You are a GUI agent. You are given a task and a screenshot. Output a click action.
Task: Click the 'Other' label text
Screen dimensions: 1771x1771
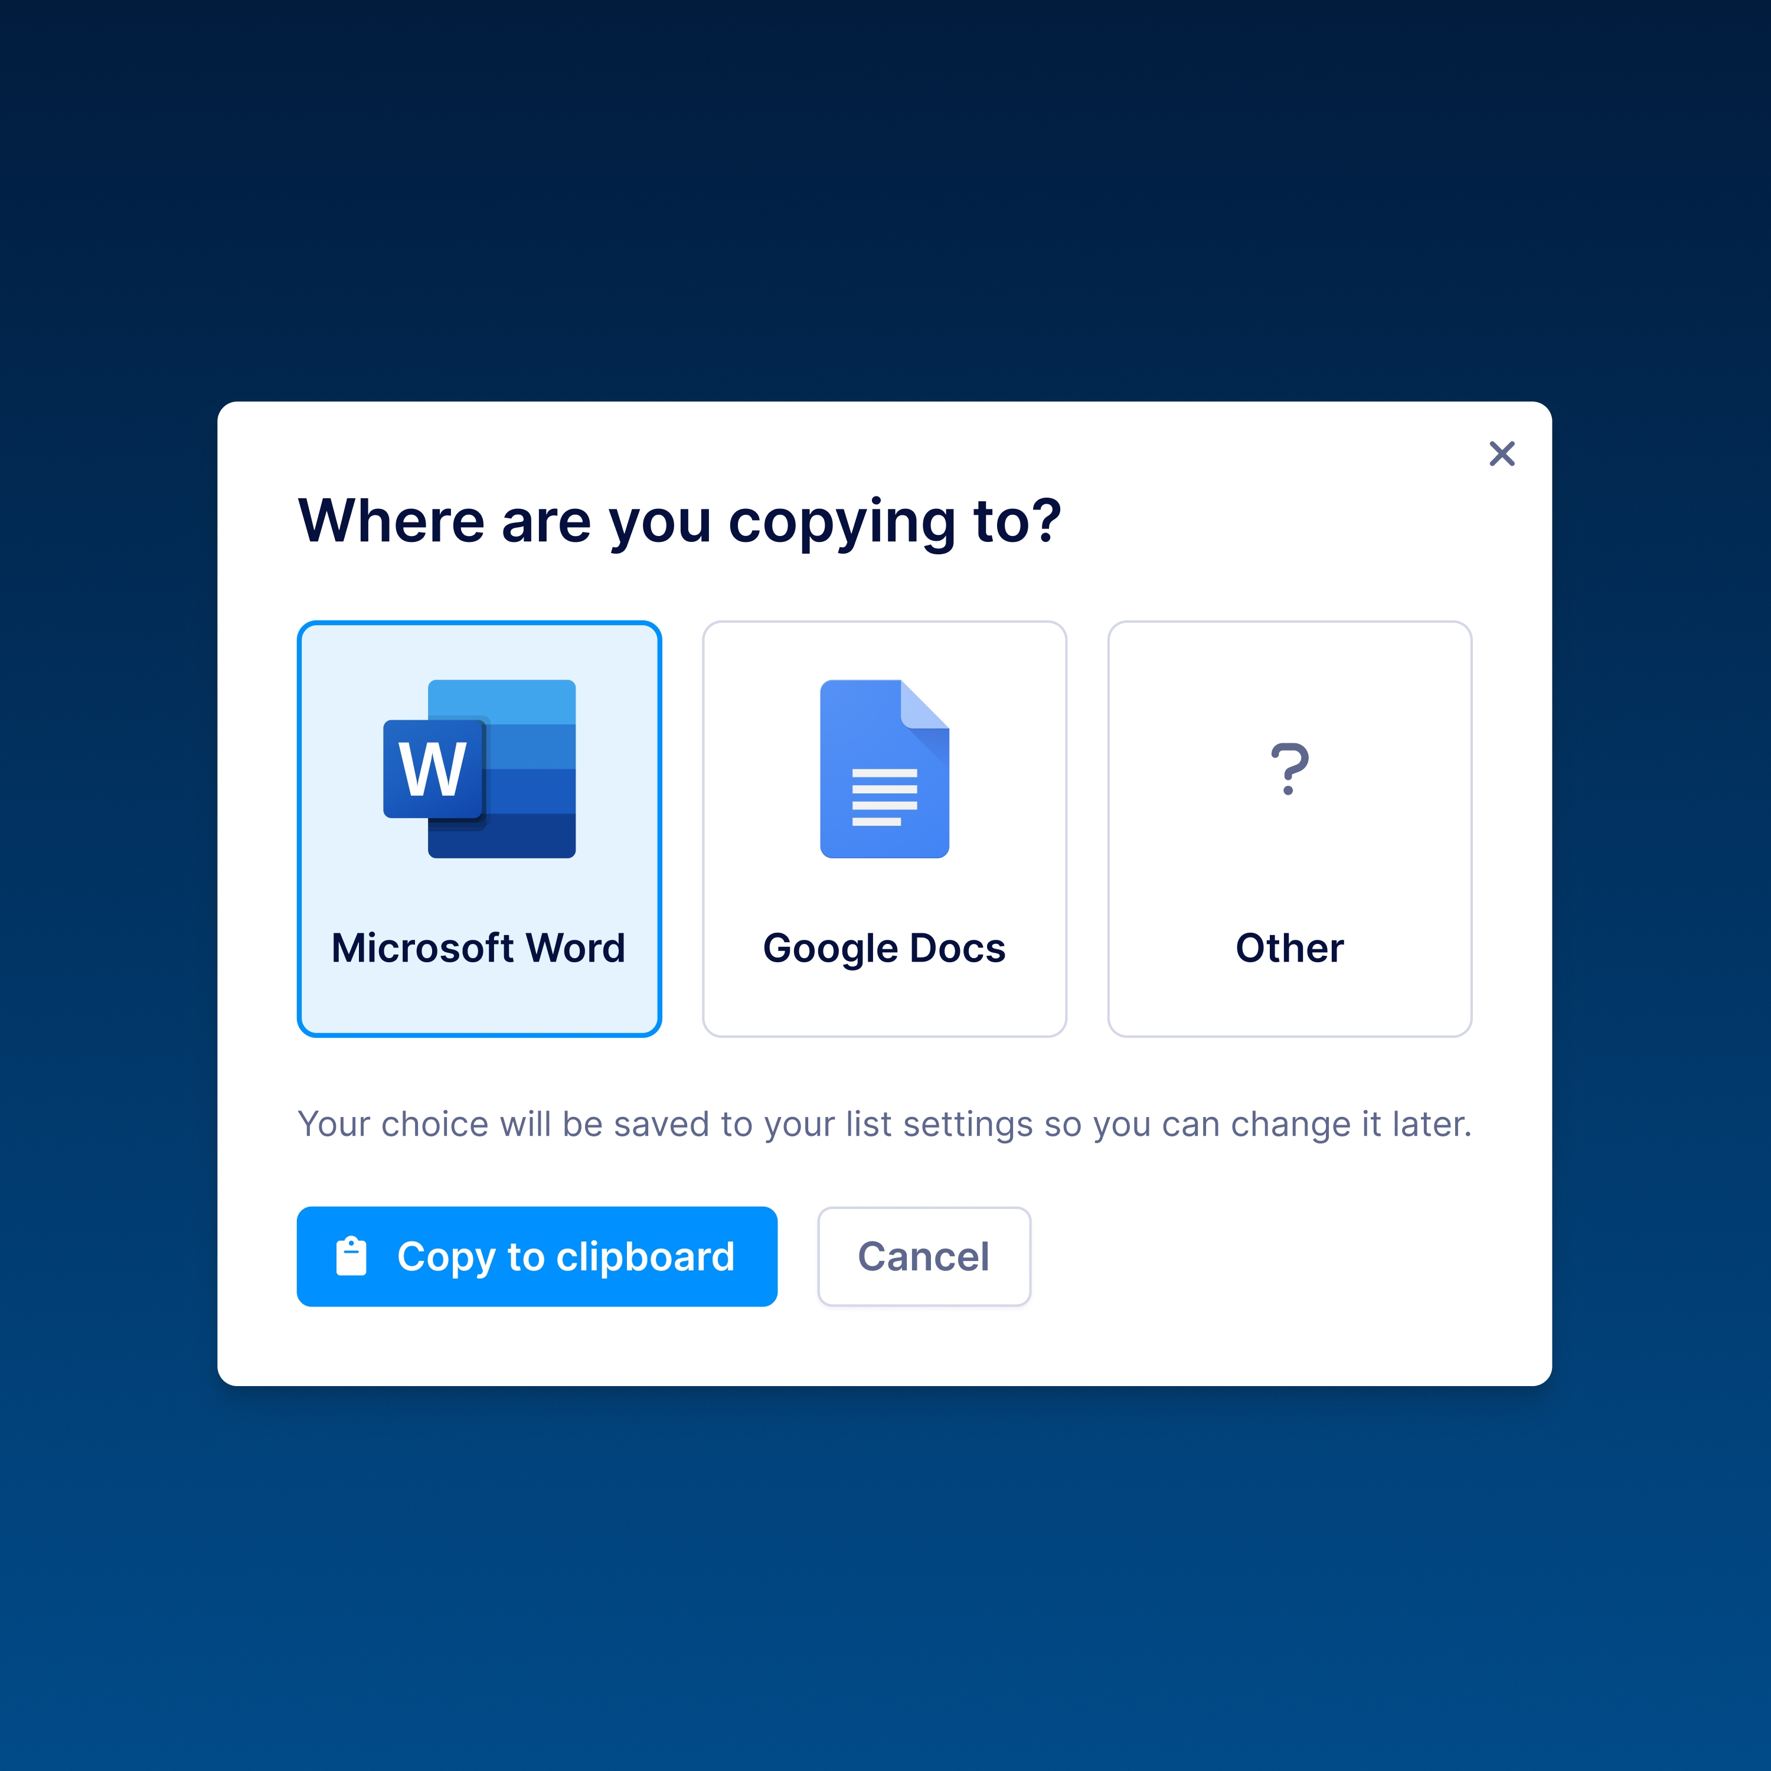(1290, 948)
